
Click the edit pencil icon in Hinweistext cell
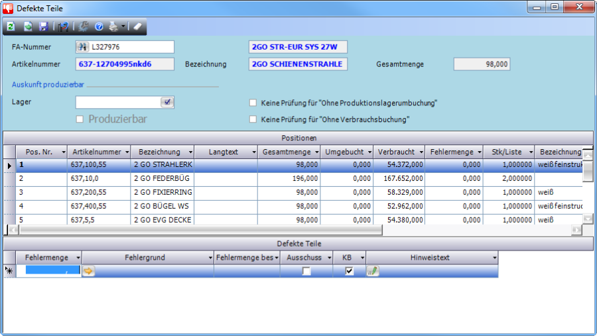(x=373, y=271)
